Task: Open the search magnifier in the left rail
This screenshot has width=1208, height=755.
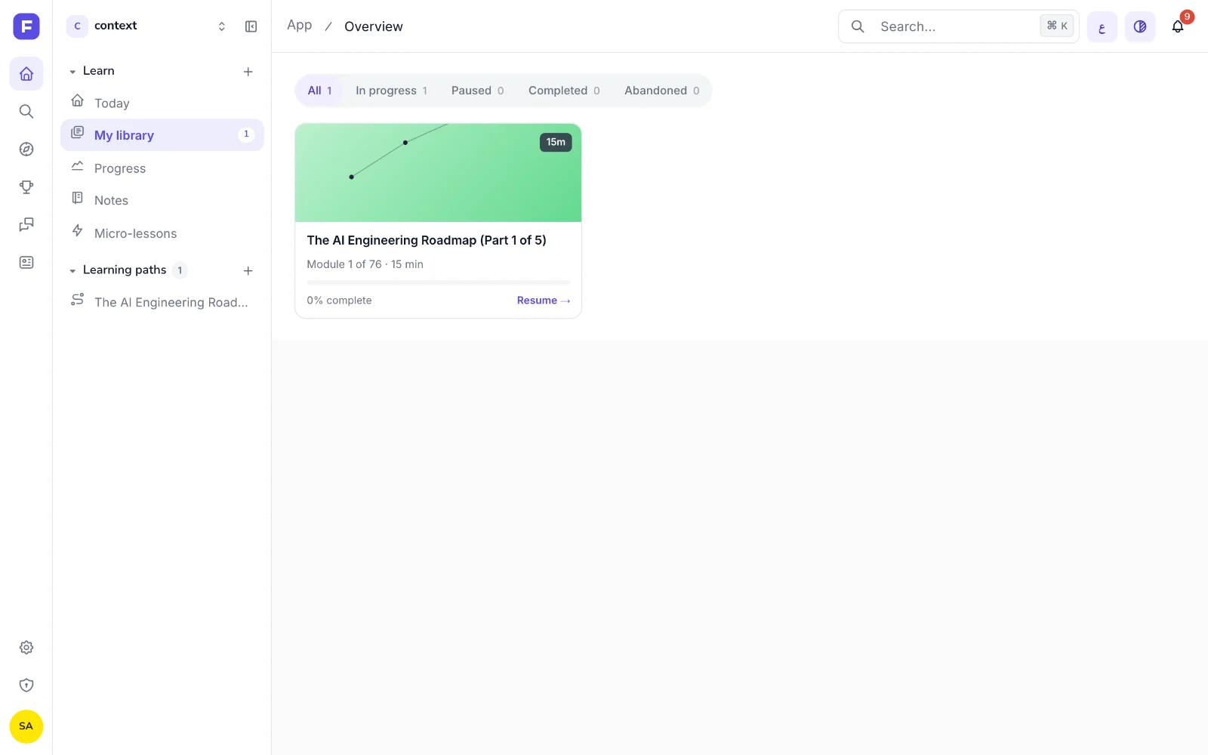Action: click(26, 112)
